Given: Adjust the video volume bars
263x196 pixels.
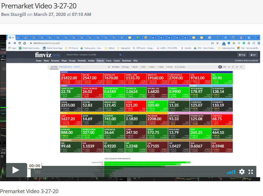Looking at the screenshot, I should click(231, 172).
